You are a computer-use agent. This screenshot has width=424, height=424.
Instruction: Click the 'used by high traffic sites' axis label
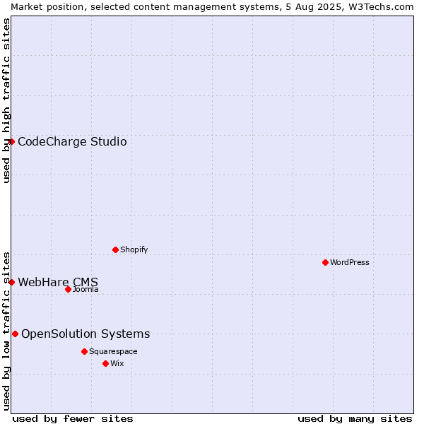point(6,100)
